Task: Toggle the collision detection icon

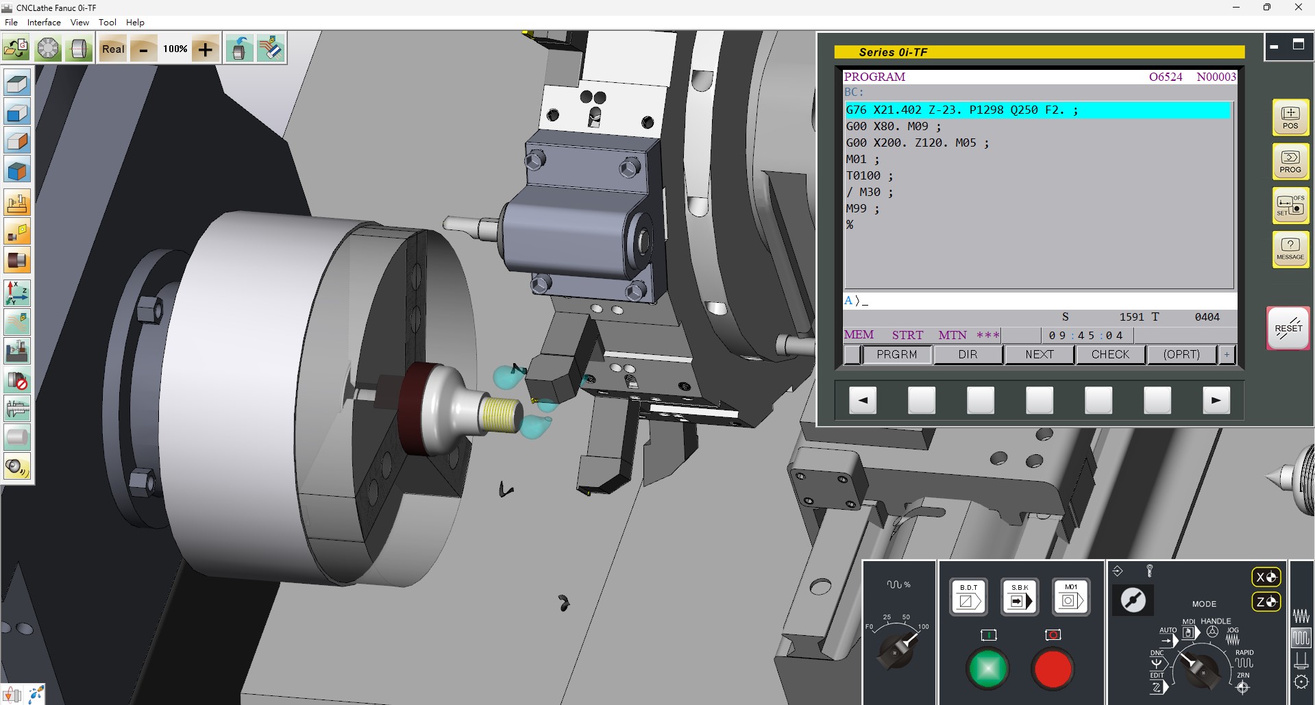Action: click(17, 380)
